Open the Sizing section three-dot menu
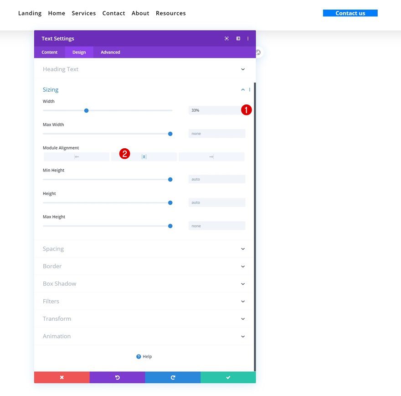Screen dimensions: 401x396 tap(249, 89)
